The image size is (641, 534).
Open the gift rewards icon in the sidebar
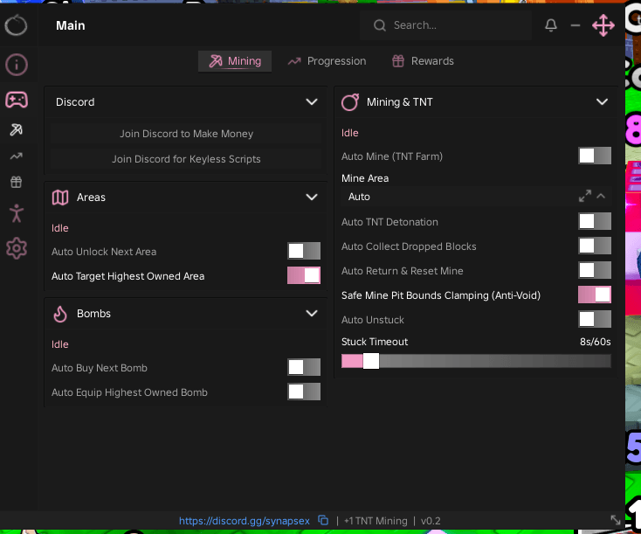tap(17, 182)
